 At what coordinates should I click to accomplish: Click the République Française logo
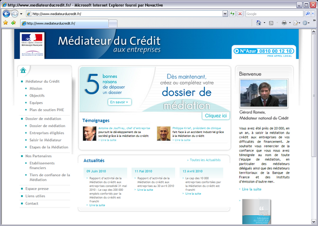32,45
